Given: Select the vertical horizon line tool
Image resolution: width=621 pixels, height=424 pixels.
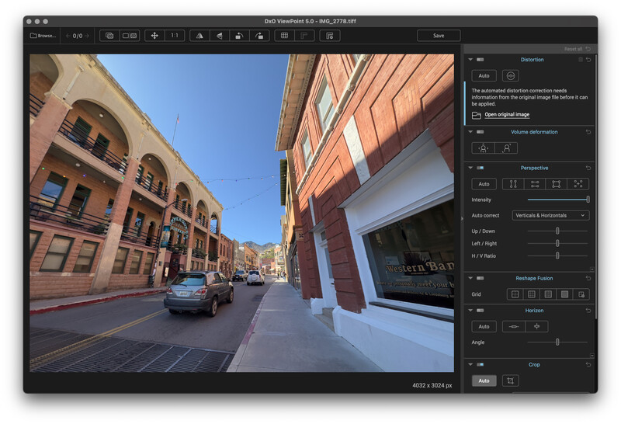Looking at the screenshot, I should pos(536,326).
